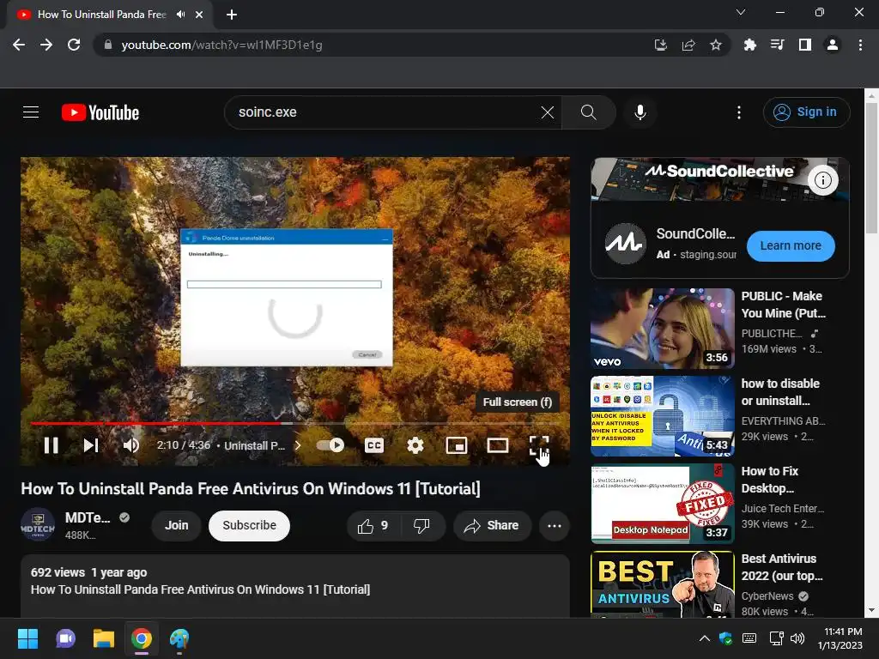Skip to the next video
The width and height of the screenshot is (879, 659).
tap(91, 445)
